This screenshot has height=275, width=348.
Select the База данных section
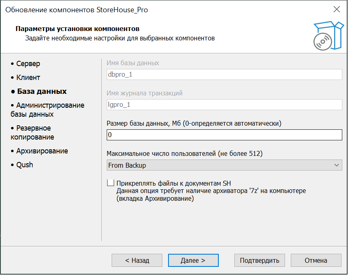pos(41,91)
